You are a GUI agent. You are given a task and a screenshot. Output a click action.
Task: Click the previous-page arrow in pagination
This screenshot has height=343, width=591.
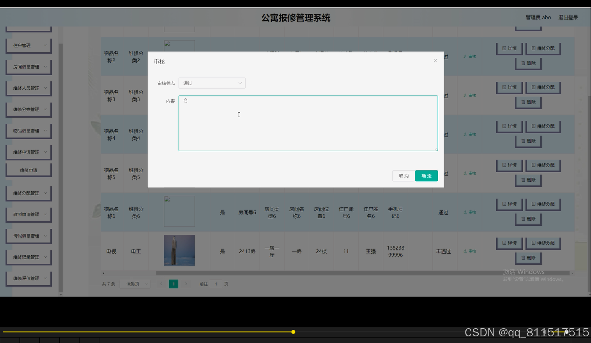pos(161,284)
